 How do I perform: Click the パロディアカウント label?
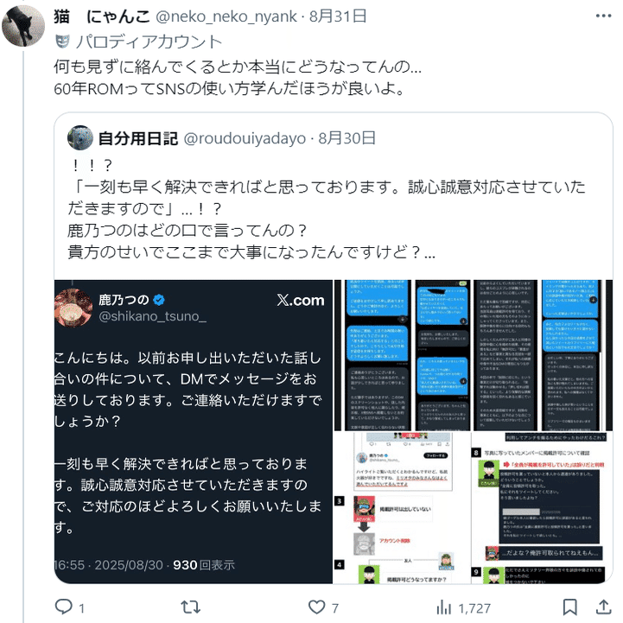[x=149, y=41]
